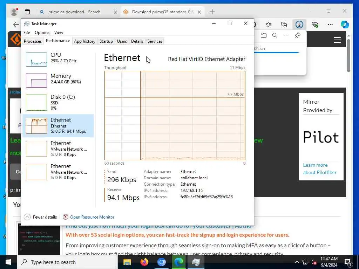Switch to the Services tab
The height and width of the screenshot is (269, 359).
click(x=155, y=41)
